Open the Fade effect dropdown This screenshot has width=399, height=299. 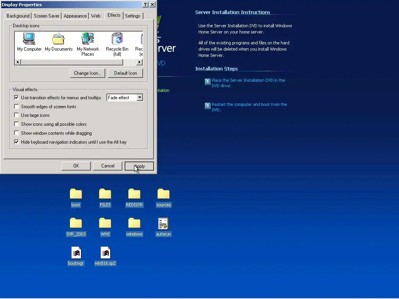coord(139,98)
